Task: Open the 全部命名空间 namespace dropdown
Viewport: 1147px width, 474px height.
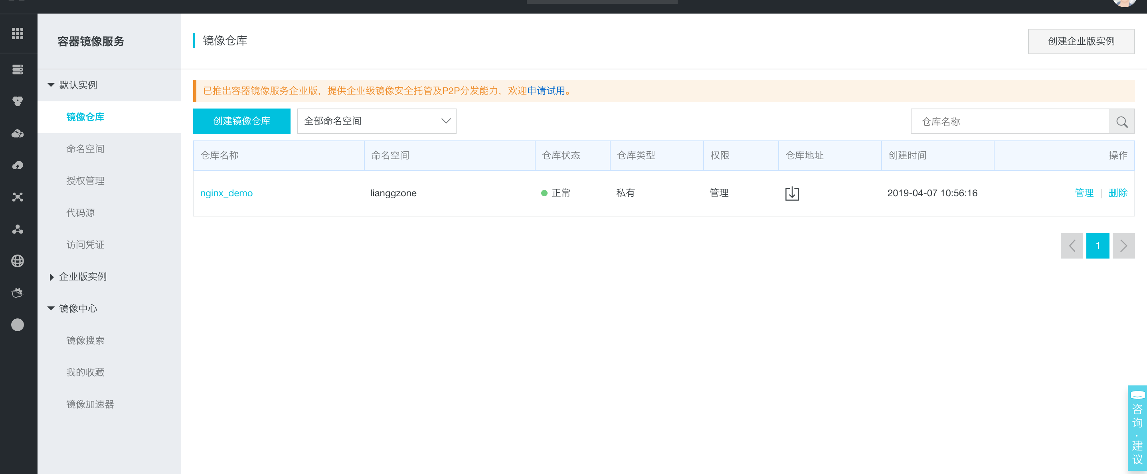Action: click(376, 121)
